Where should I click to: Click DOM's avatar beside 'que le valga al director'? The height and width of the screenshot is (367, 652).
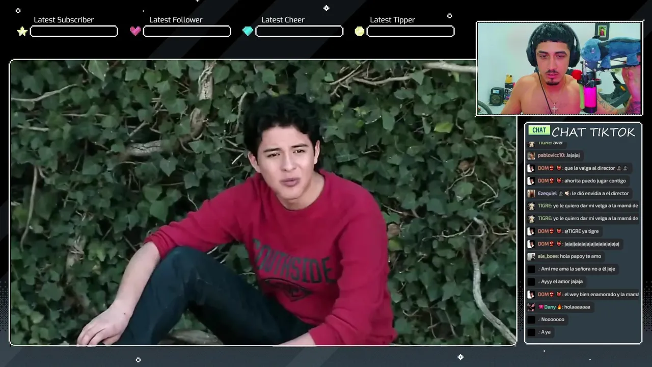(x=531, y=168)
